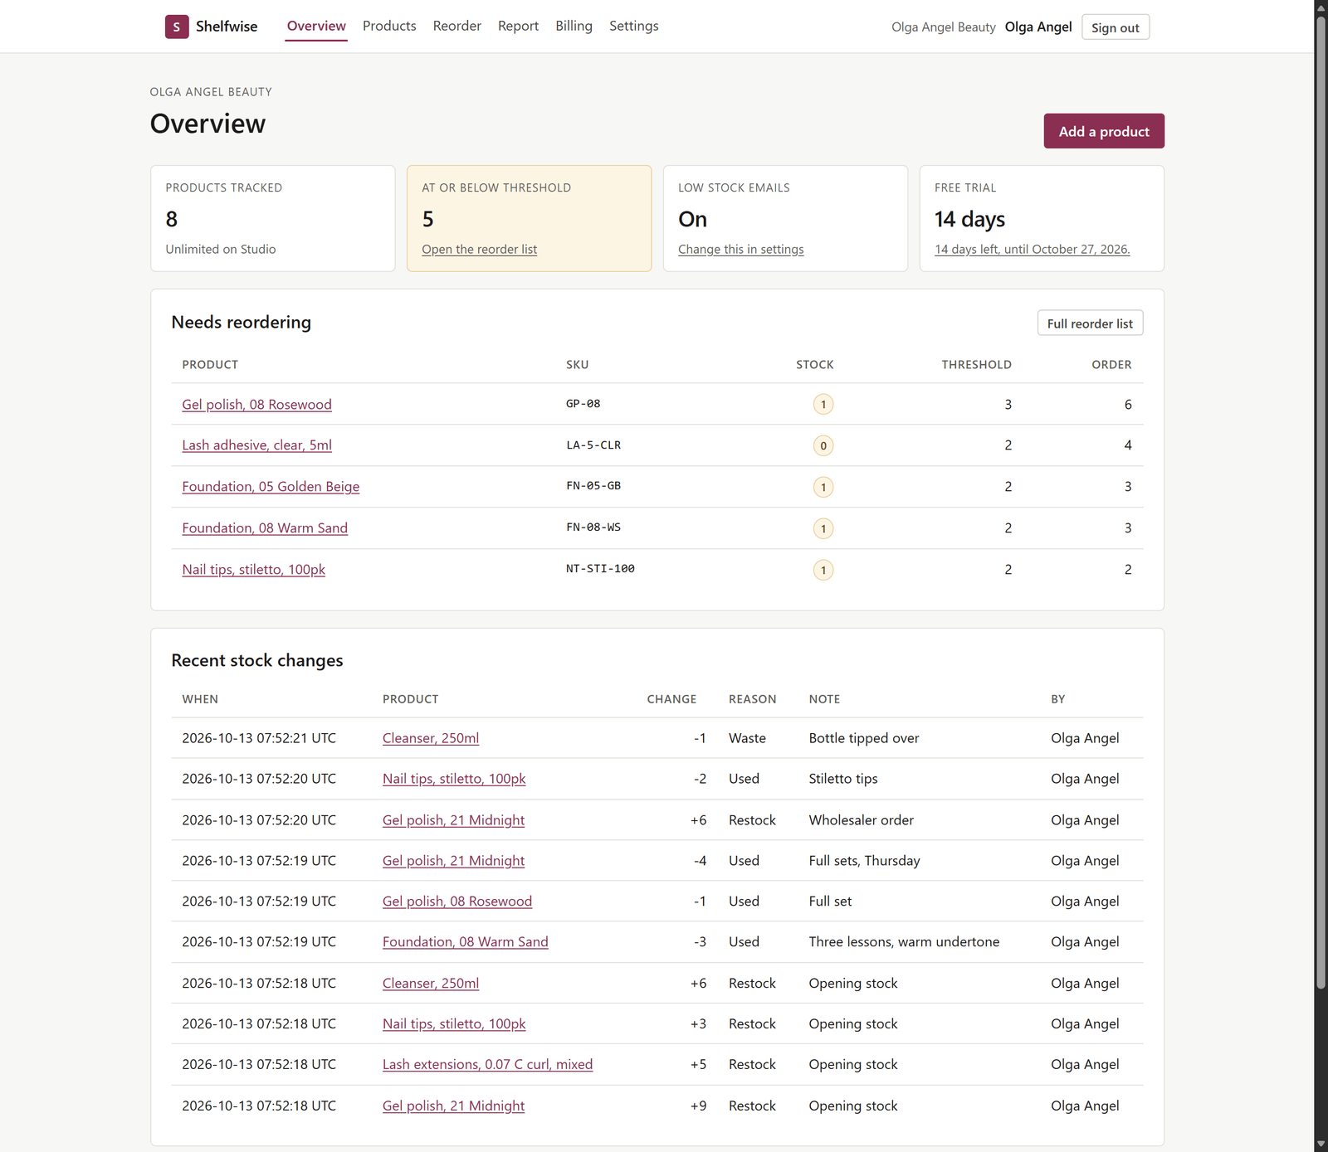This screenshot has height=1152, width=1328.
Task: Open Nail tips, stiletto in Needs reordering
Action: (253, 569)
